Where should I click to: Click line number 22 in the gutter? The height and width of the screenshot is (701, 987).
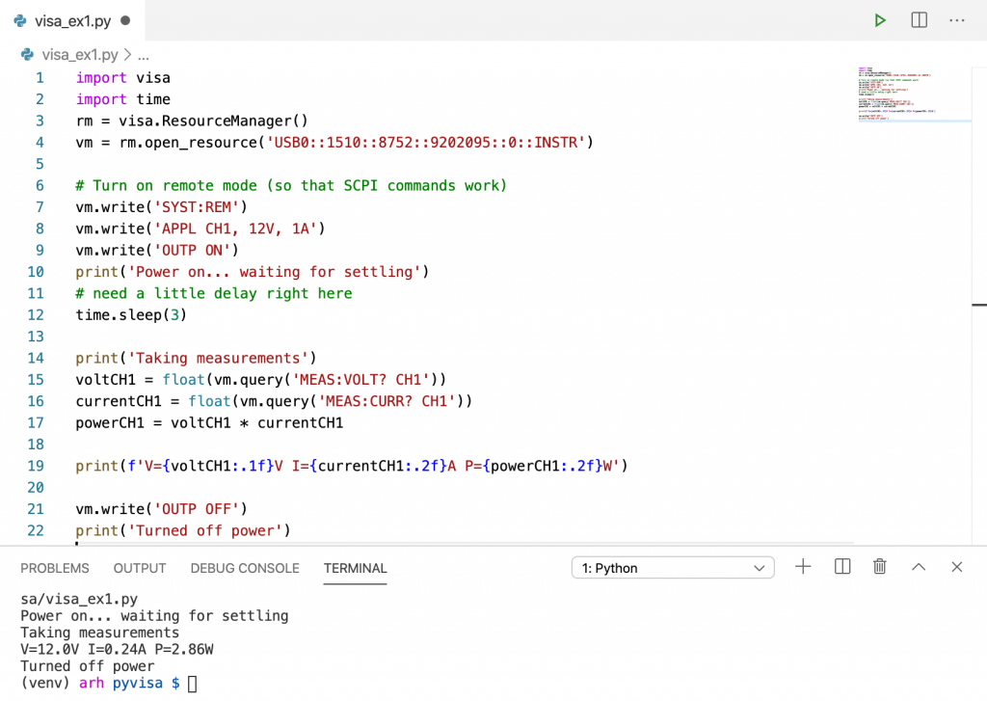(x=36, y=531)
